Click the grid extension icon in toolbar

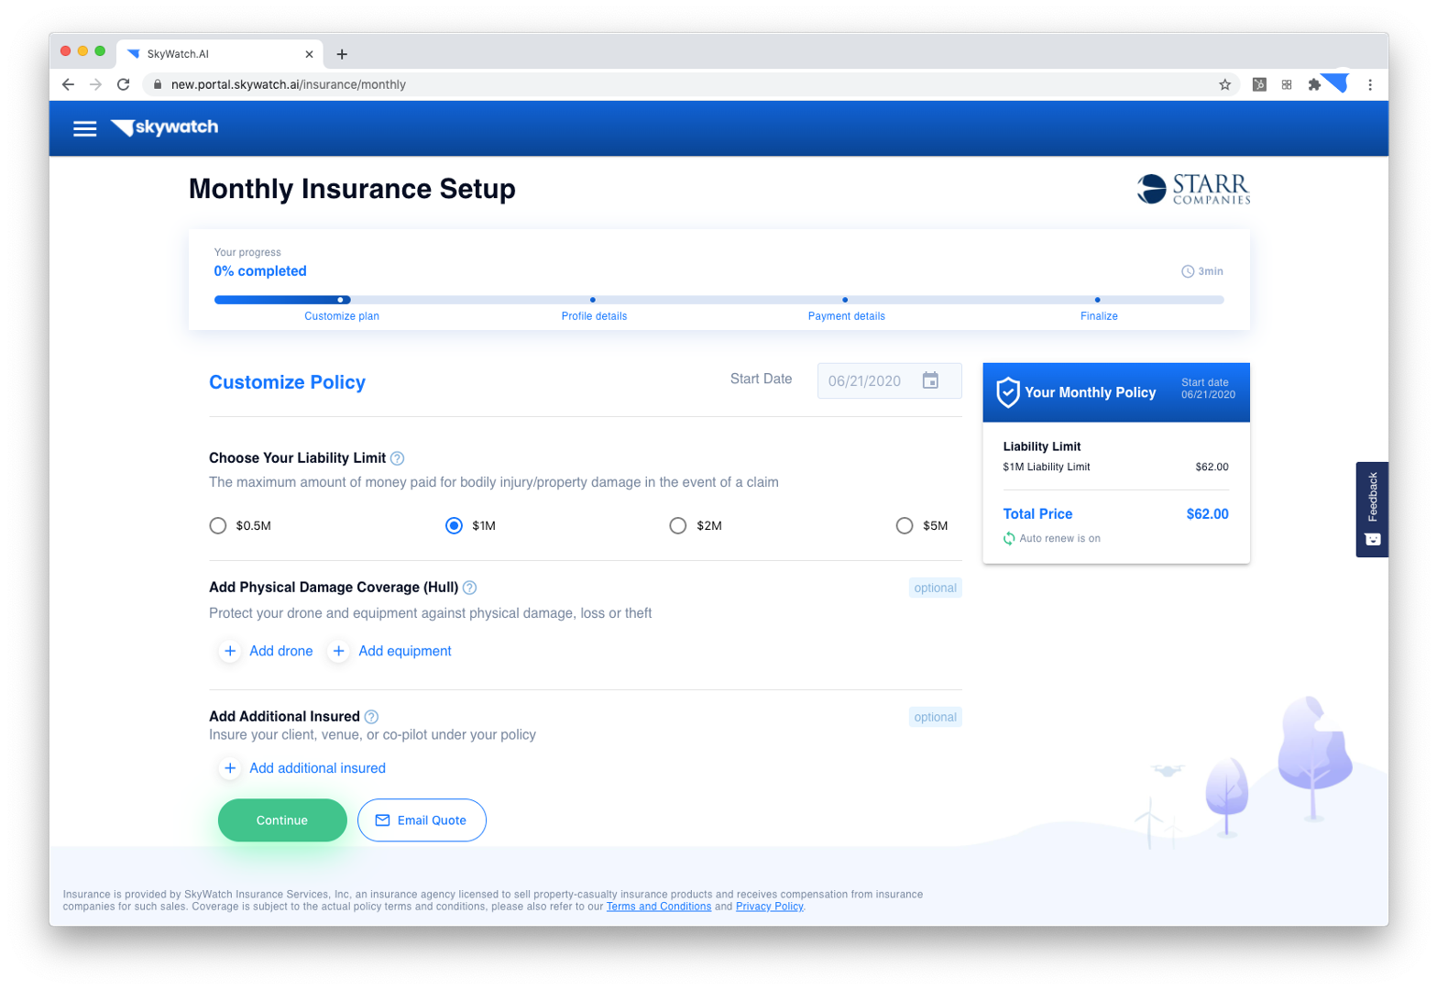[x=1287, y=84]
